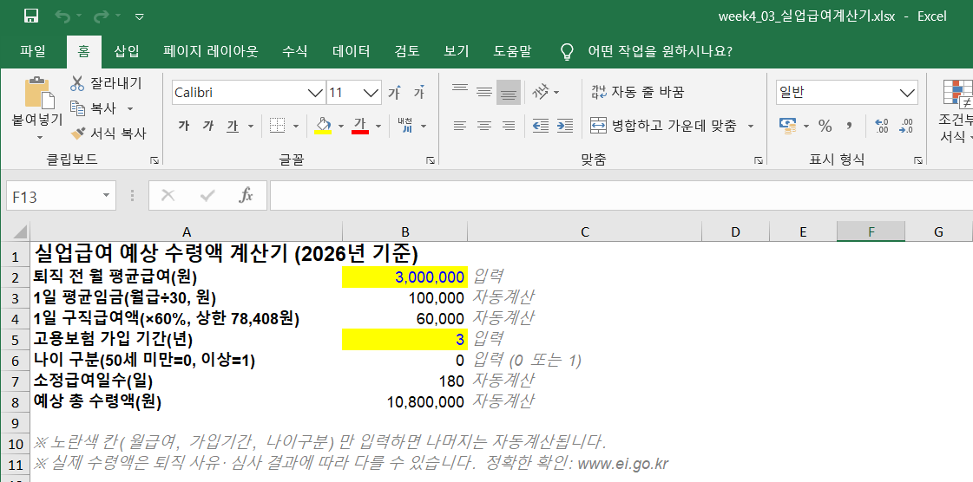973x482 pixels.
Task: Click 병합하고 가운데 맞춤 button
Action: coord(663,126)
